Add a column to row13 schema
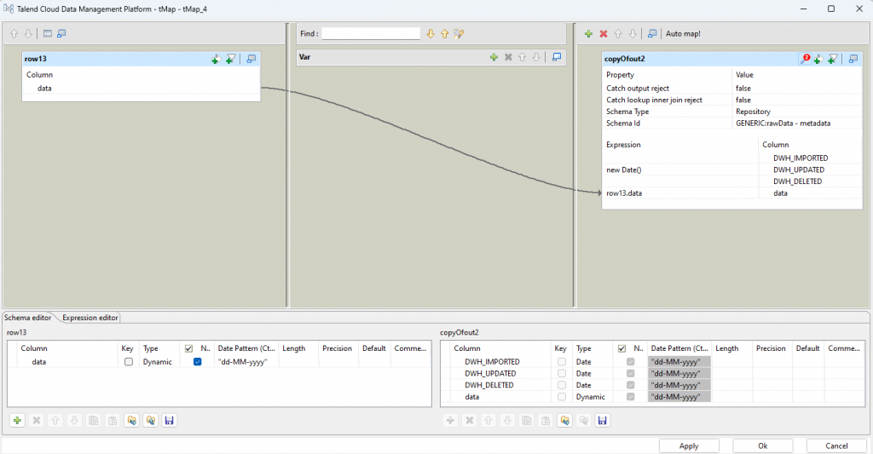873x454 pixels. [x=17, y=421]
